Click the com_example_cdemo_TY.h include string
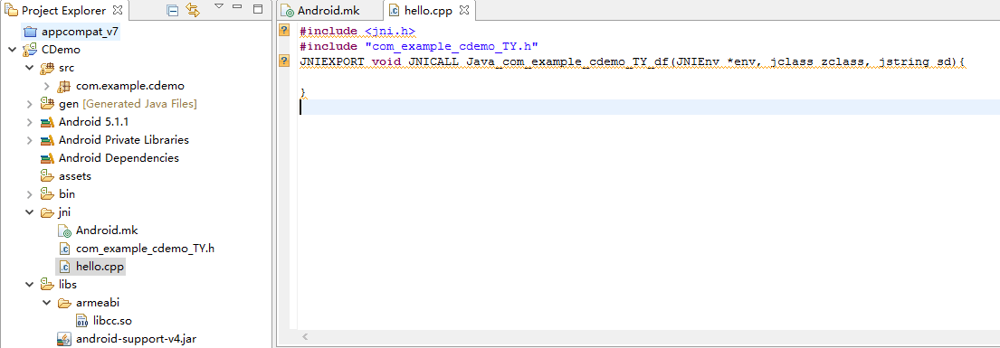The height and width of the screenshot is (348, 1000). tap(452, 46)
